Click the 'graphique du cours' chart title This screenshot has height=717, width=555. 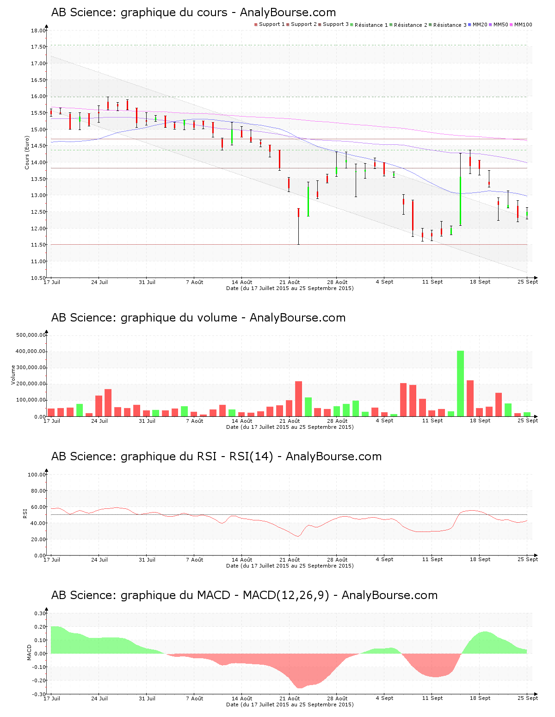tap(193, 12)
